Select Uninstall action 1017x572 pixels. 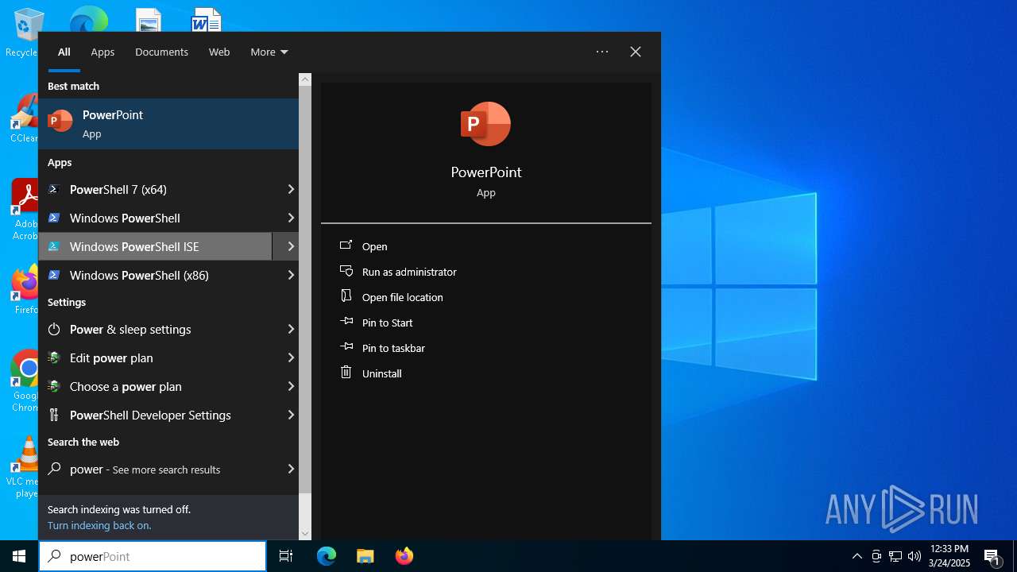[x=382, y=373]
